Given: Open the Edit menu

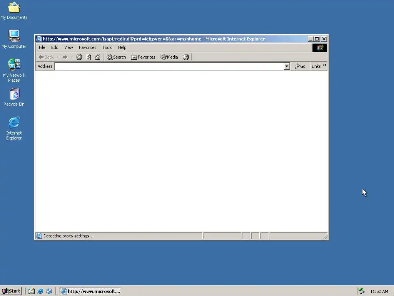Looking at the screenshot, I should [x=55, y=47].
